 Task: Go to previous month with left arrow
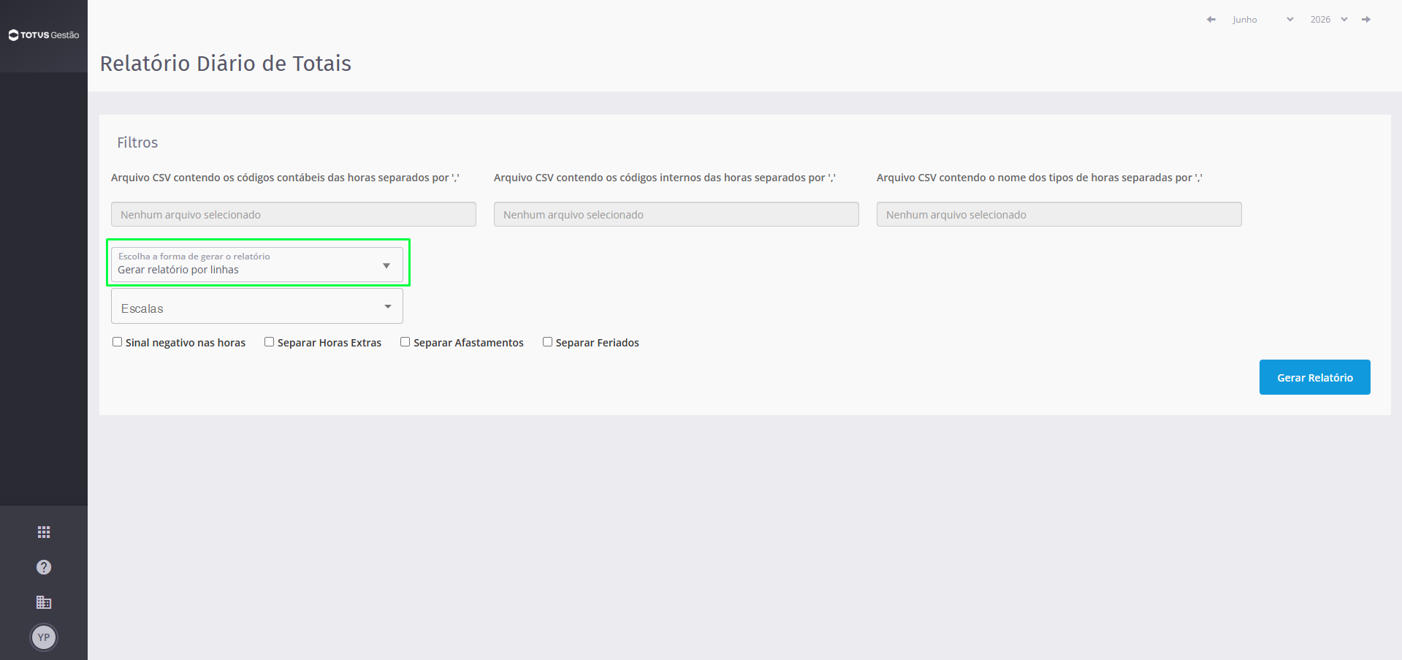point(1211,20)
